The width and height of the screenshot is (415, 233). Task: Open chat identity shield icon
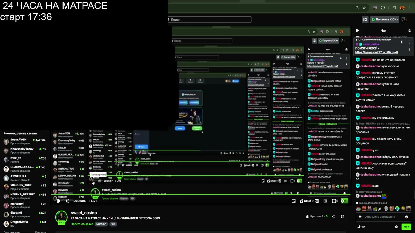point(360,217)
